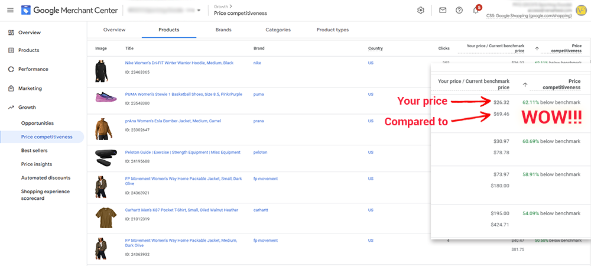Screen dimensions: 591x266
Task: Open the Peloton Guide product link
Action: (183, 153)
